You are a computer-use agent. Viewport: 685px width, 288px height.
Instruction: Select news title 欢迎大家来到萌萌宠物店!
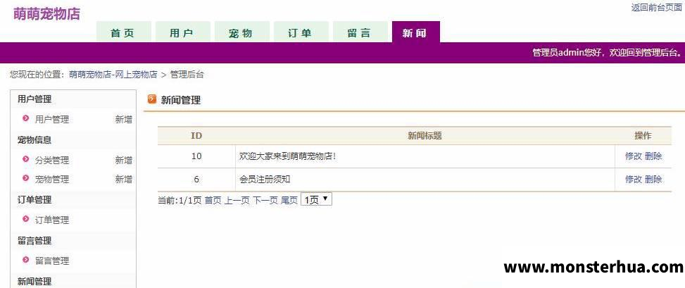(x=288, y=156)
